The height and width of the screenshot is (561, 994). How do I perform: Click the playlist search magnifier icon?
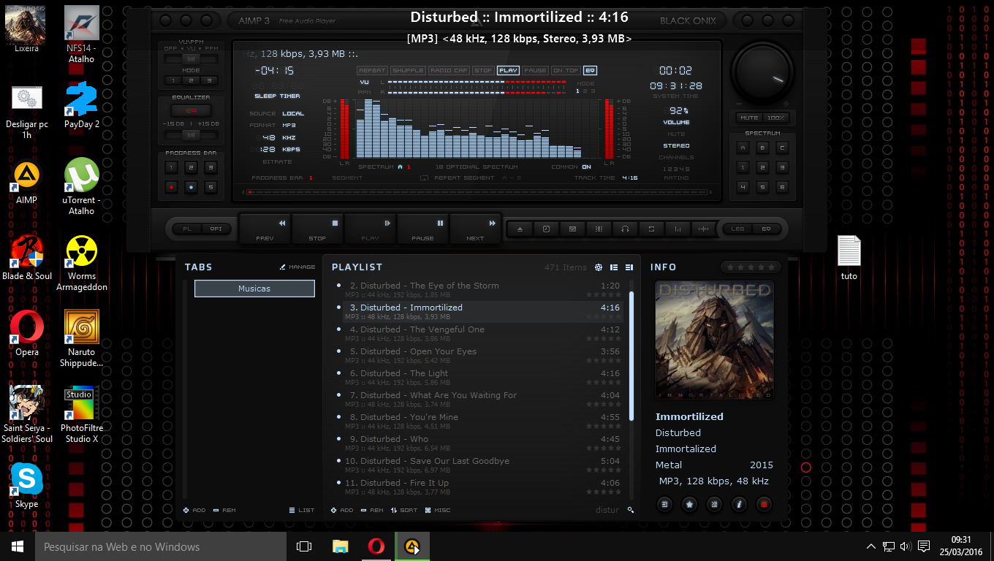point(631,510)
